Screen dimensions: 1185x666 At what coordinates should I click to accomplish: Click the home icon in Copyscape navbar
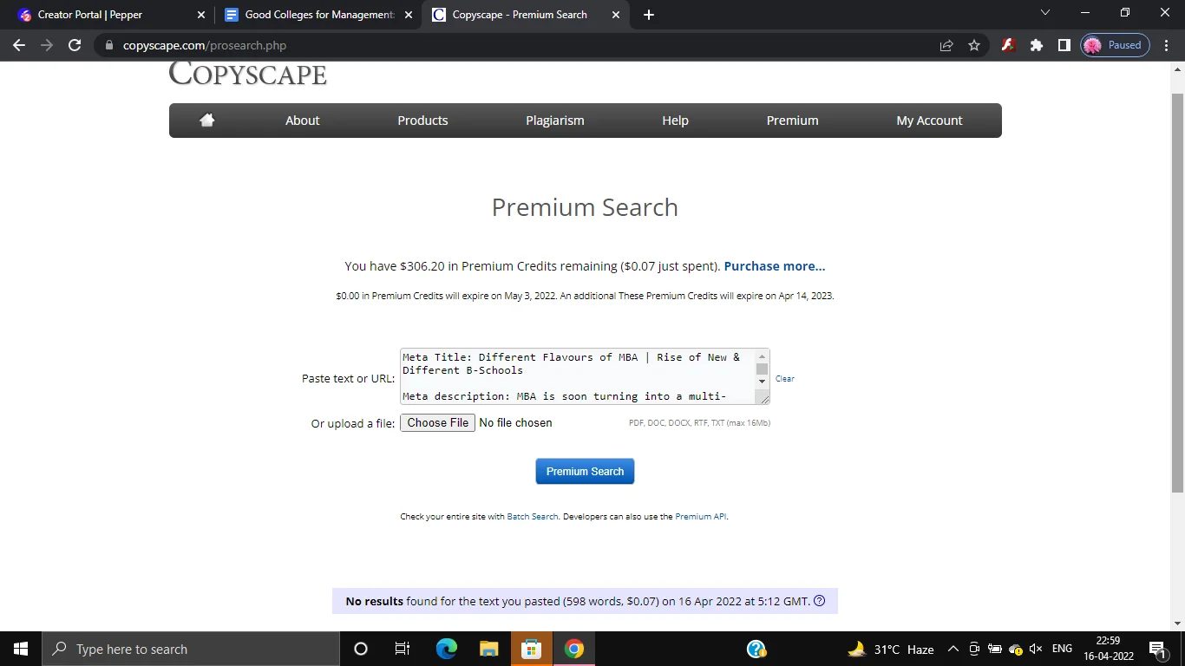pyautogui.click(x=206, y=121)
